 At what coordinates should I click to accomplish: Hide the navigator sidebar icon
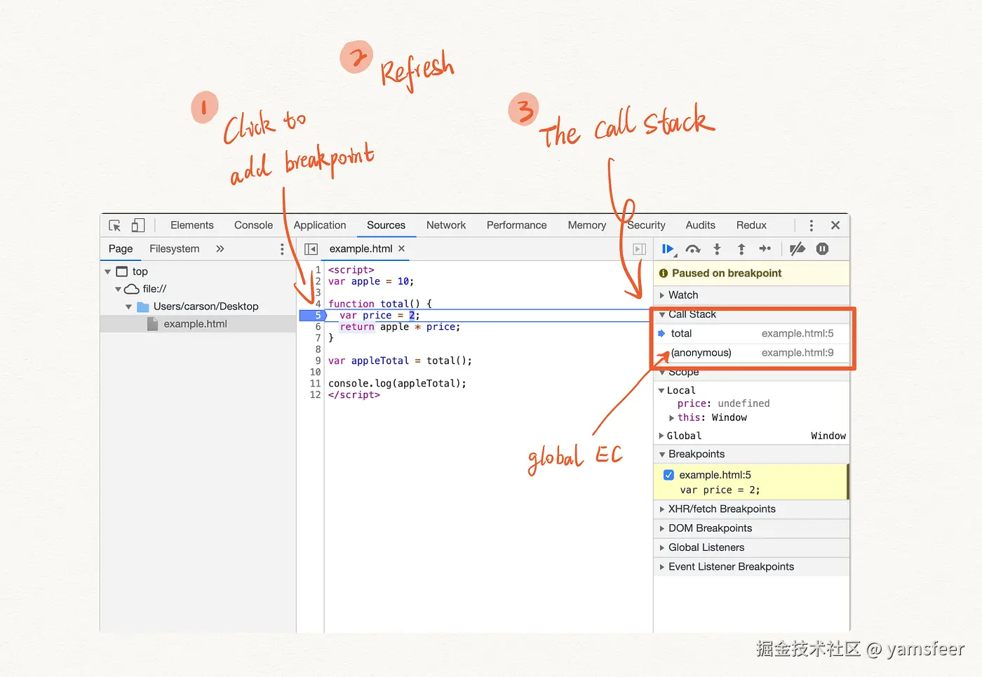point(311,249)
